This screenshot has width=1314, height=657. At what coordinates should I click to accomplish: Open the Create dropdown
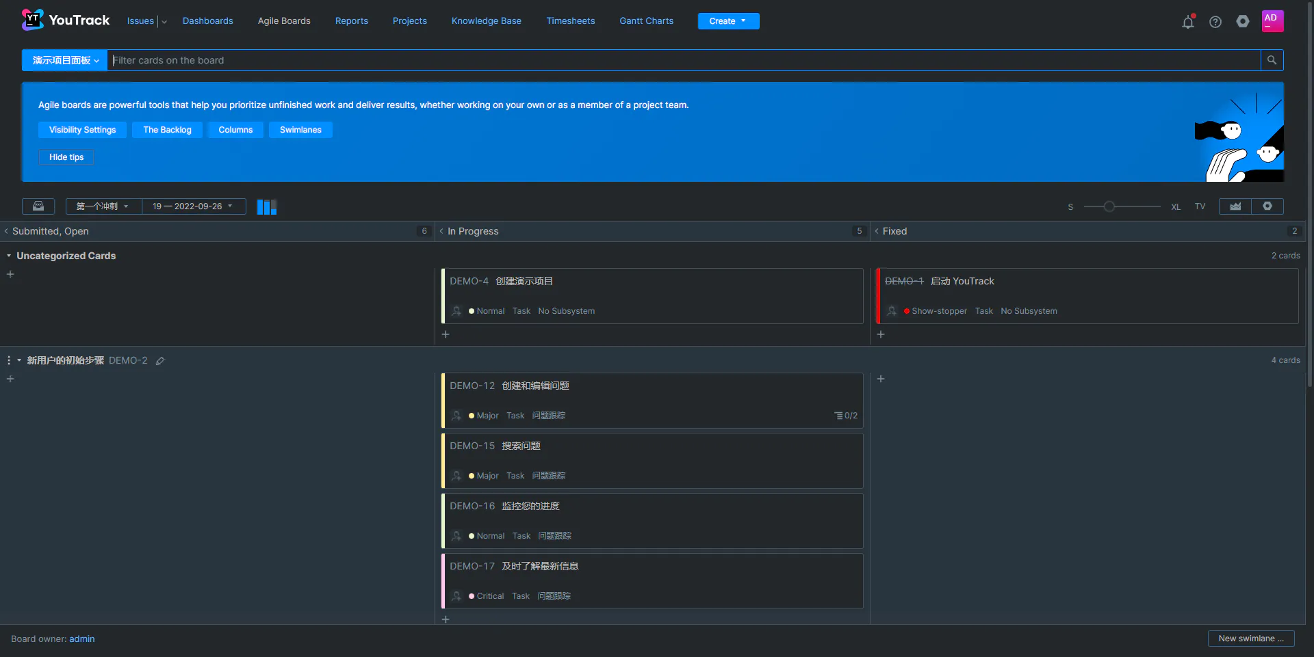point(728,21)
